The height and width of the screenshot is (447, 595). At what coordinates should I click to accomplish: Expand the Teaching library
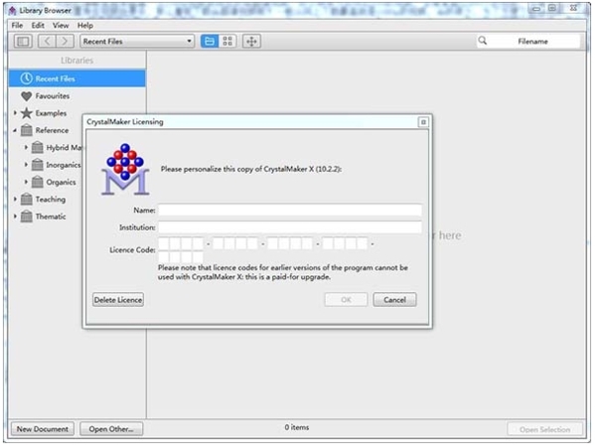[15, 200]
